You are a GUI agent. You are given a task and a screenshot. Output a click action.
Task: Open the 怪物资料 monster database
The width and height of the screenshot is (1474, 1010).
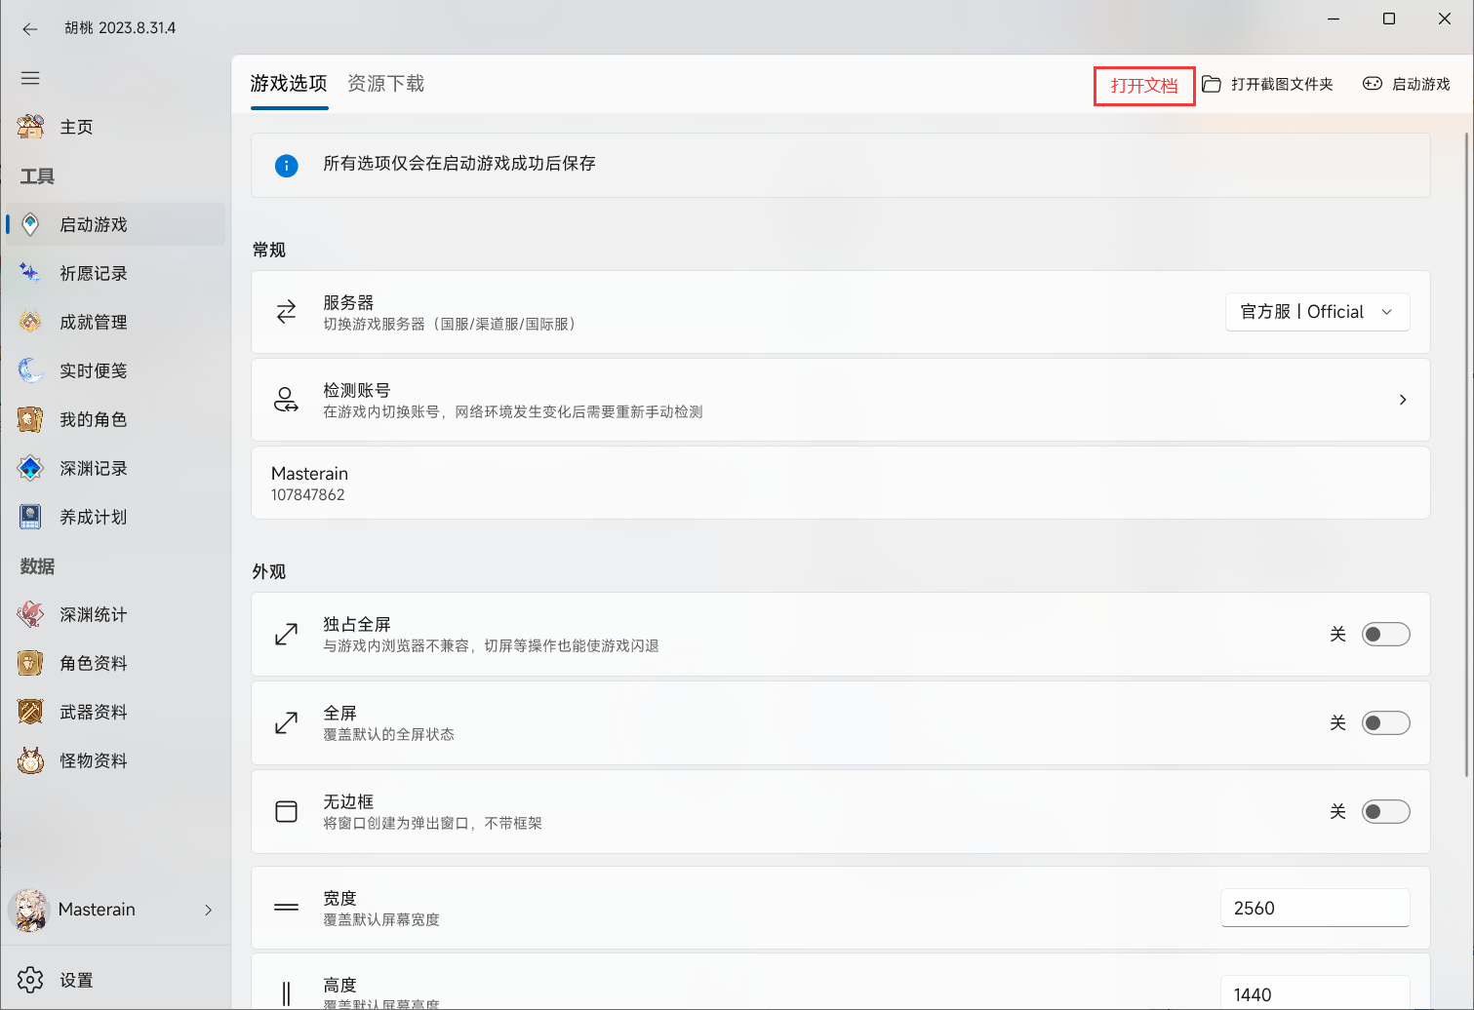click(x=93, y=760)
